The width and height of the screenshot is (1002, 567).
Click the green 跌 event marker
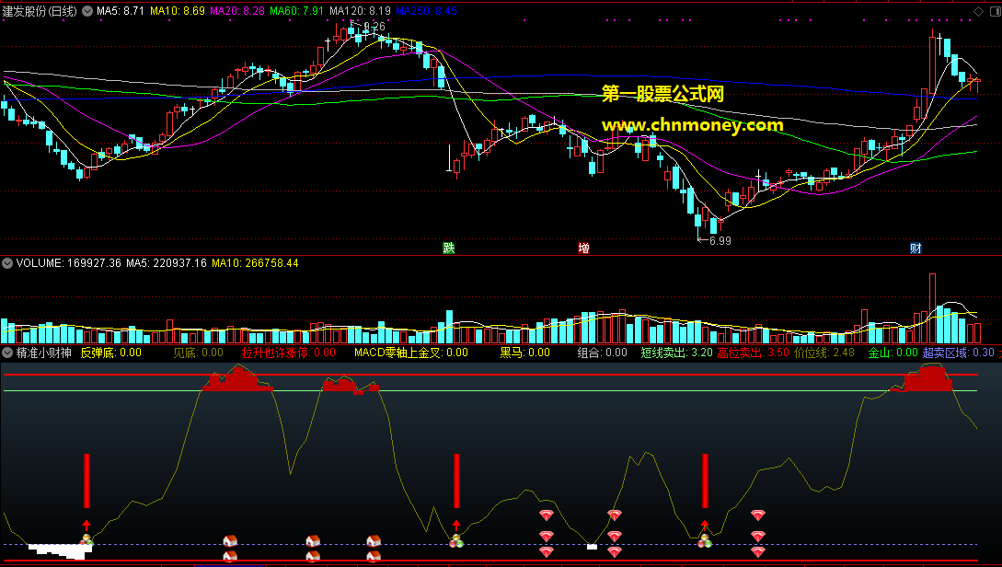click(449, 248)
